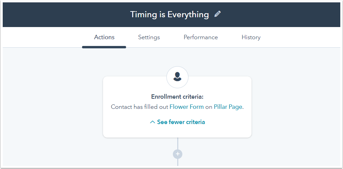Click the contact avatar icon above enrollment card
Screen dimensions: 343x169
tap(177, 77)
